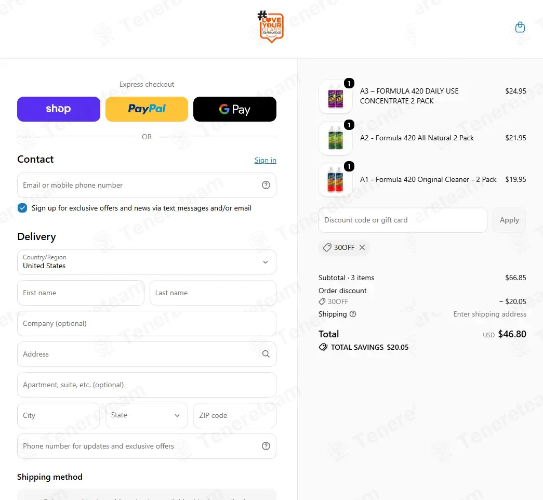Click the help icon in the phone number field

coord(266,446)
